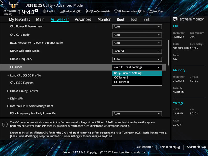208x156 pixels.
Task: Click Search on FAQ
Action: [x=197, y=147]
